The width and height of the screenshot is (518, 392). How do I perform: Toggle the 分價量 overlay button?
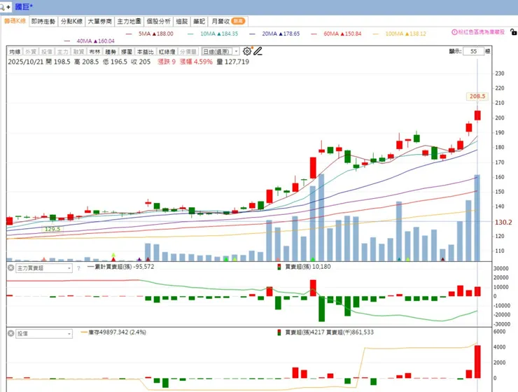188,52
